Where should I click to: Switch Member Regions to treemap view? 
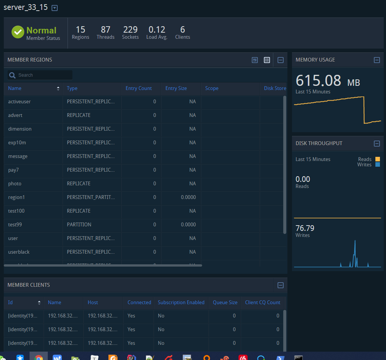pyautogui.click(x=255, y=60)
